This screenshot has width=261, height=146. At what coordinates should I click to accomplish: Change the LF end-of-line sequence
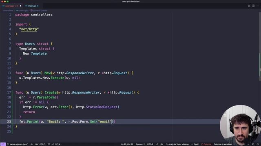tap(157, 144)
